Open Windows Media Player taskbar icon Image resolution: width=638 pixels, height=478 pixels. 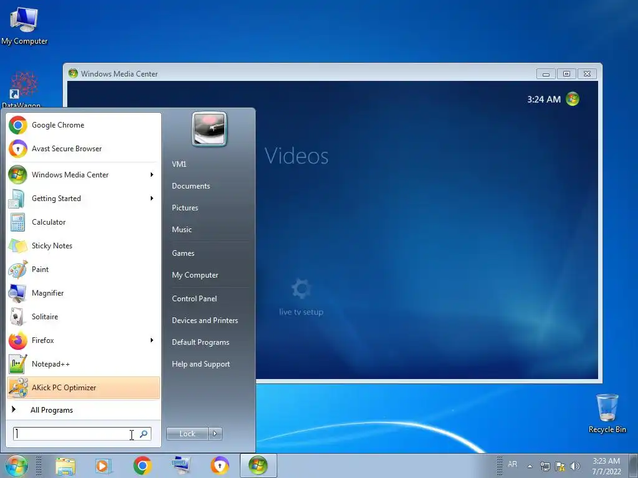click(103, 466)
